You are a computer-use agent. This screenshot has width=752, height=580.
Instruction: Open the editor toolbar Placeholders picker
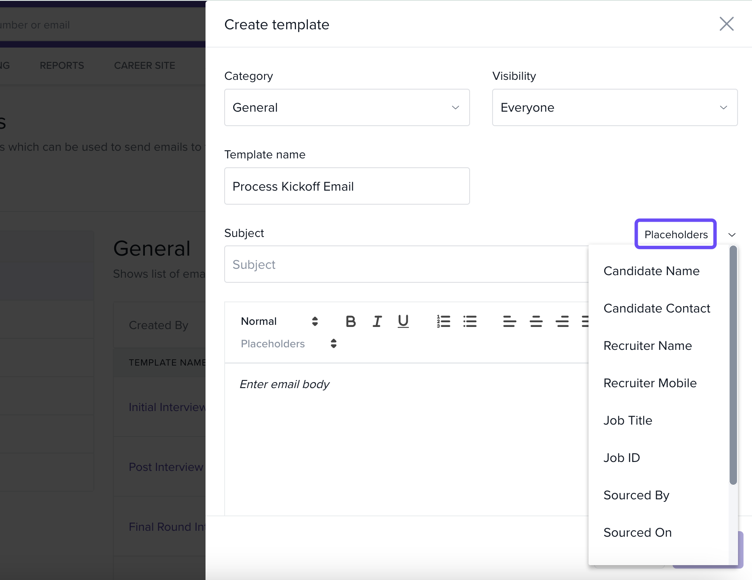click(x=288, y=343)
